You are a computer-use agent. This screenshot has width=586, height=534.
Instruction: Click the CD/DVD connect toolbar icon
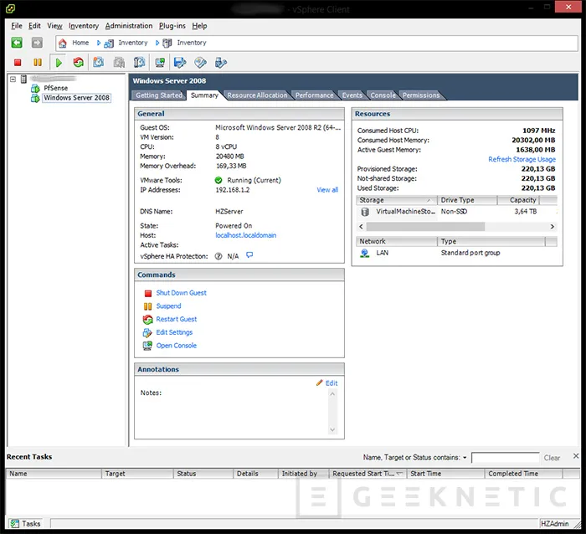point(200,63)
